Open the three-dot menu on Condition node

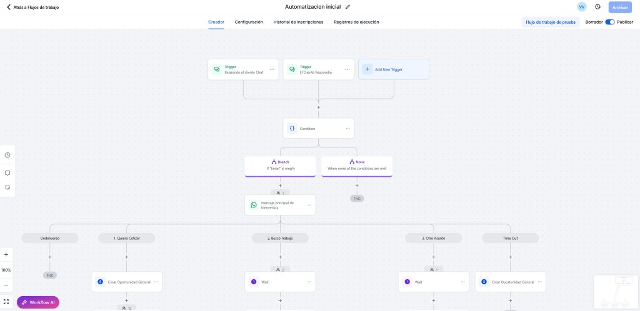(347, 129)
